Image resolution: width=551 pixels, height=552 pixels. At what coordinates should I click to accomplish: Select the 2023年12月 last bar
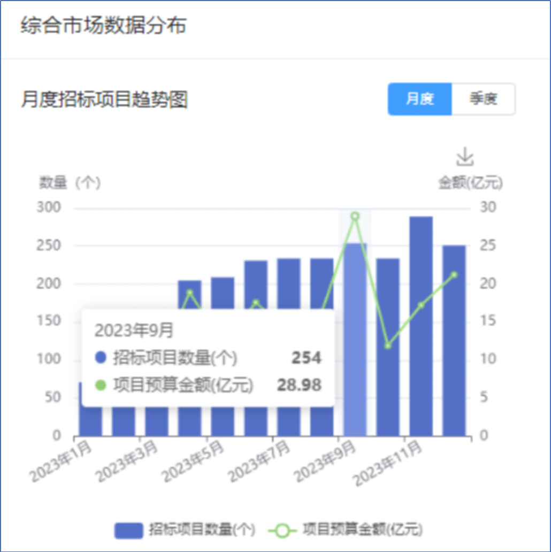pyautogui.click(x=454, y=341)
